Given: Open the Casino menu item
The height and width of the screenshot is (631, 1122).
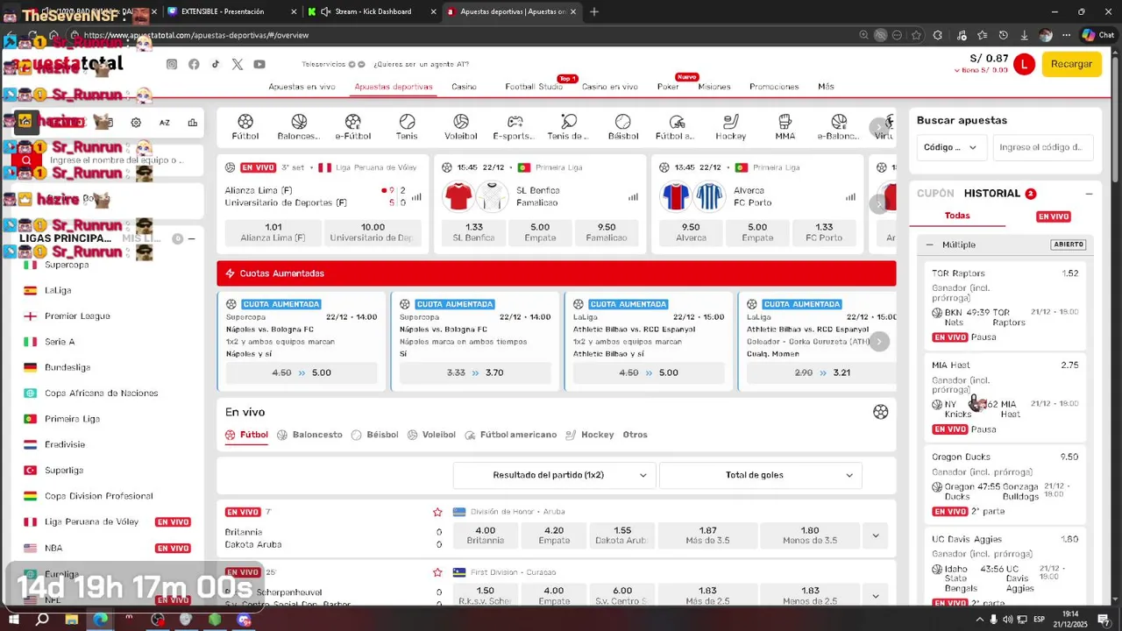Looking at the screenshot, I should pyautogui.click(x=464, y=87).
